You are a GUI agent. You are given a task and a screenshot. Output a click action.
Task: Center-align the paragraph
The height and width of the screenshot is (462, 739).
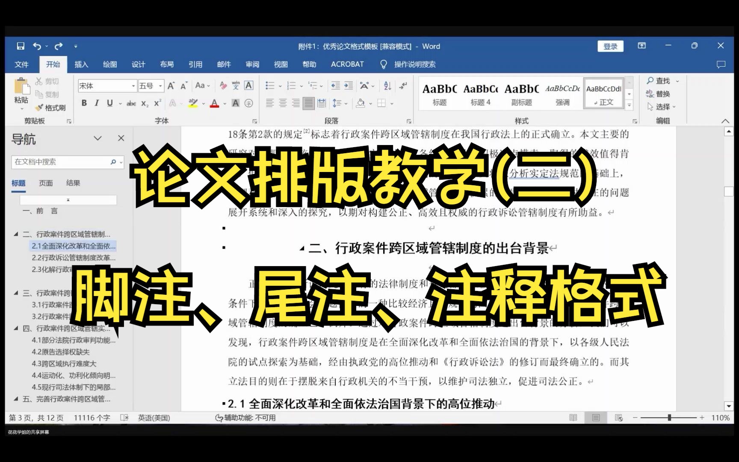pos(283,103)
